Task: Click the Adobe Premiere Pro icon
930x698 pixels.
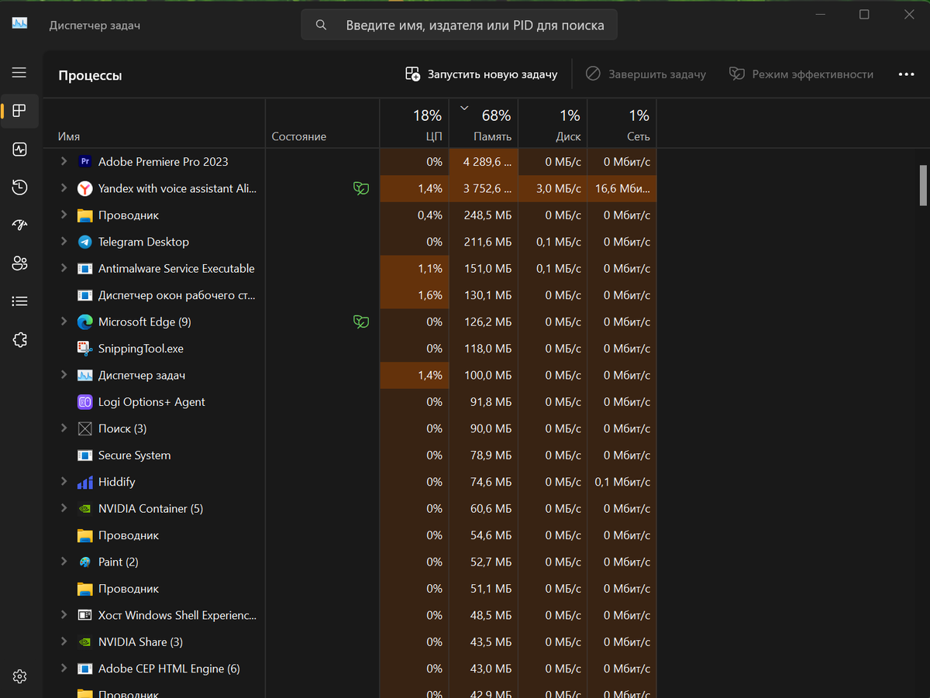Action: 85,162
